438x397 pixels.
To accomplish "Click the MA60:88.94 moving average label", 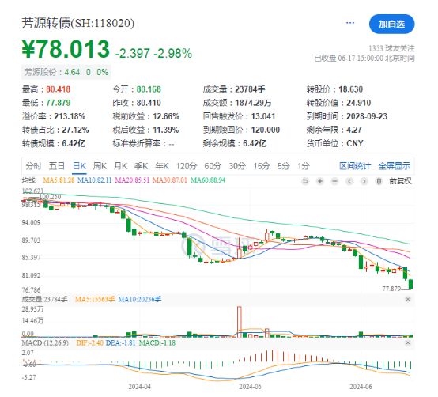I will 208,180.
